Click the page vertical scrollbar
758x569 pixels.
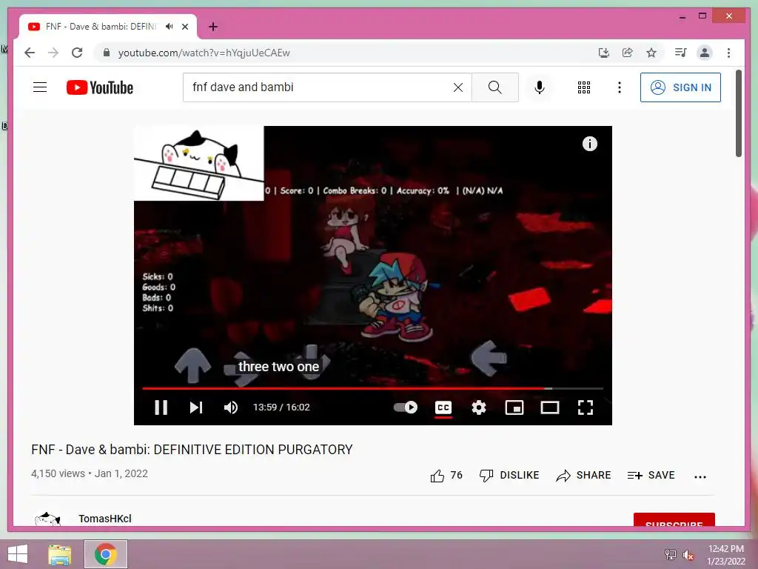click(738, 113)
